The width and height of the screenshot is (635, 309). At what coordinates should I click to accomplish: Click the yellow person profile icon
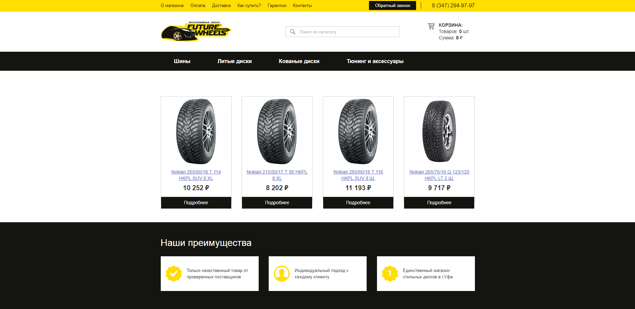tap(282, 274)
